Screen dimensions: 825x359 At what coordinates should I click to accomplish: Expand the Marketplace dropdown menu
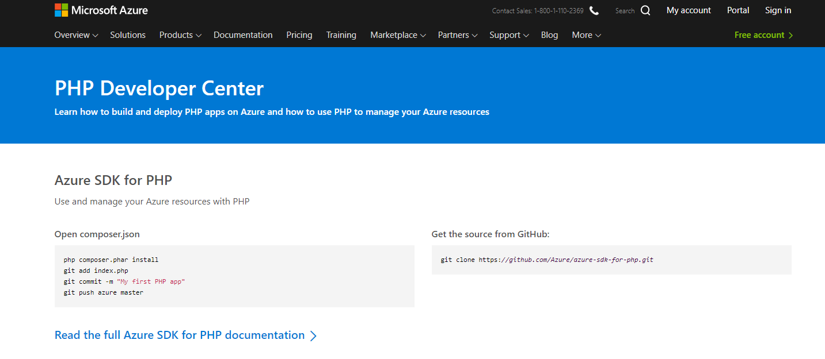pos(398,35)
